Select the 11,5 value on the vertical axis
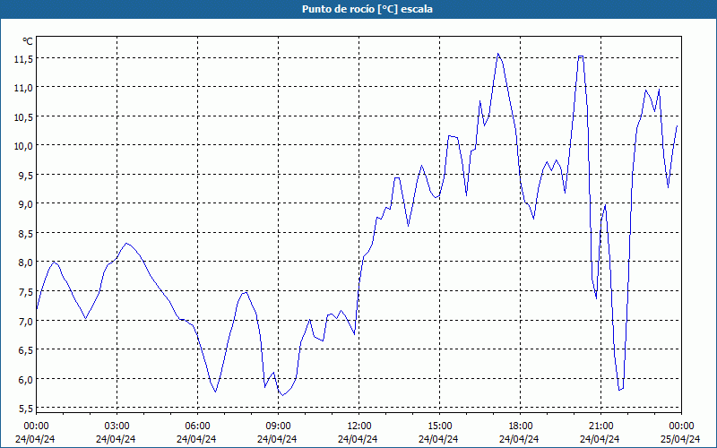This screenshot has width=717, height=448. [23, 59]
